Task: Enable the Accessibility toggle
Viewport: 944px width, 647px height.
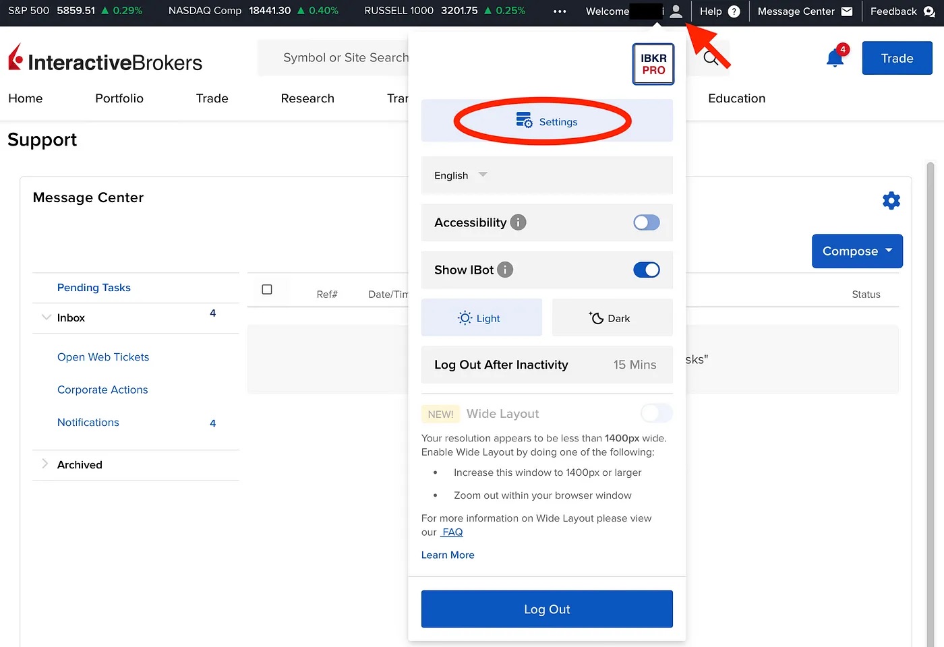Action: (x=646, y=222)
